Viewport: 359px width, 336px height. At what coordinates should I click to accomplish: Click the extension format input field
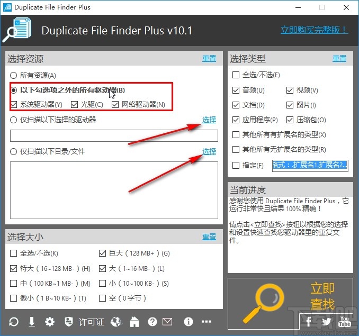click(x=310, y=166)
